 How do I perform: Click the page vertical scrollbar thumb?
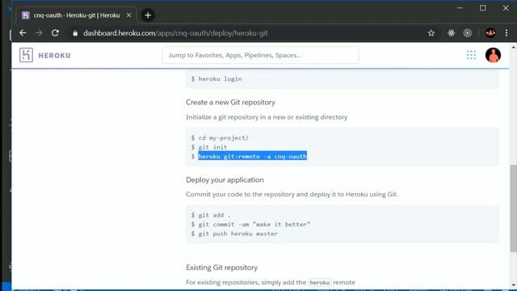click(x=514, y=209)
